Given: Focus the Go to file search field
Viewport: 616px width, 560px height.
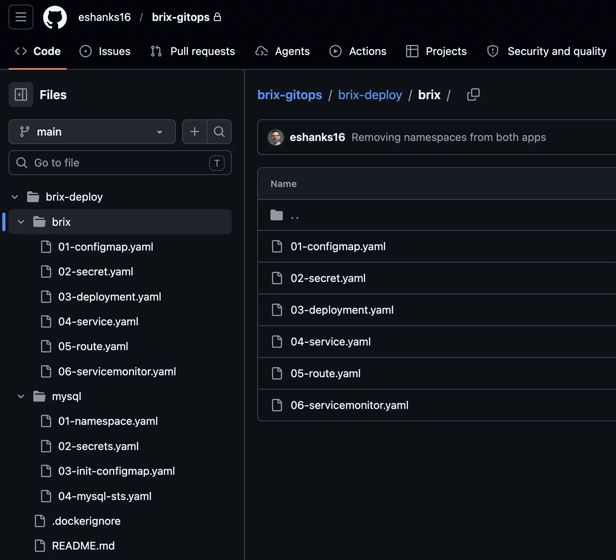Looking at the screenshot, I should [x=120, y=163].
